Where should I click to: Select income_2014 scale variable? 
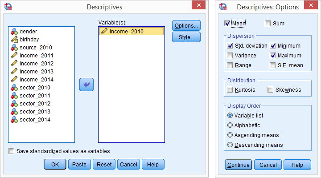tap(36, 80)
